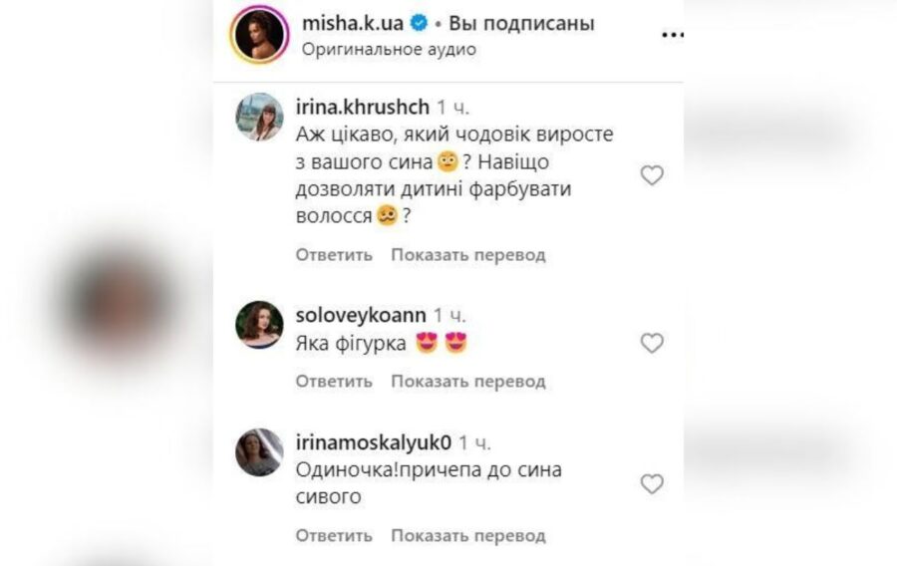Image resolution: width=897 pixels, height=566 pixels.
Task: Show translation of irinamoskalyuk0's comment
Action: tap(468, 536)
